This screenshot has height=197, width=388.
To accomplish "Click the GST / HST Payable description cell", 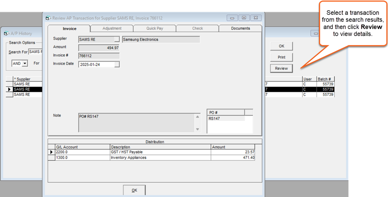I will (161, 152).
